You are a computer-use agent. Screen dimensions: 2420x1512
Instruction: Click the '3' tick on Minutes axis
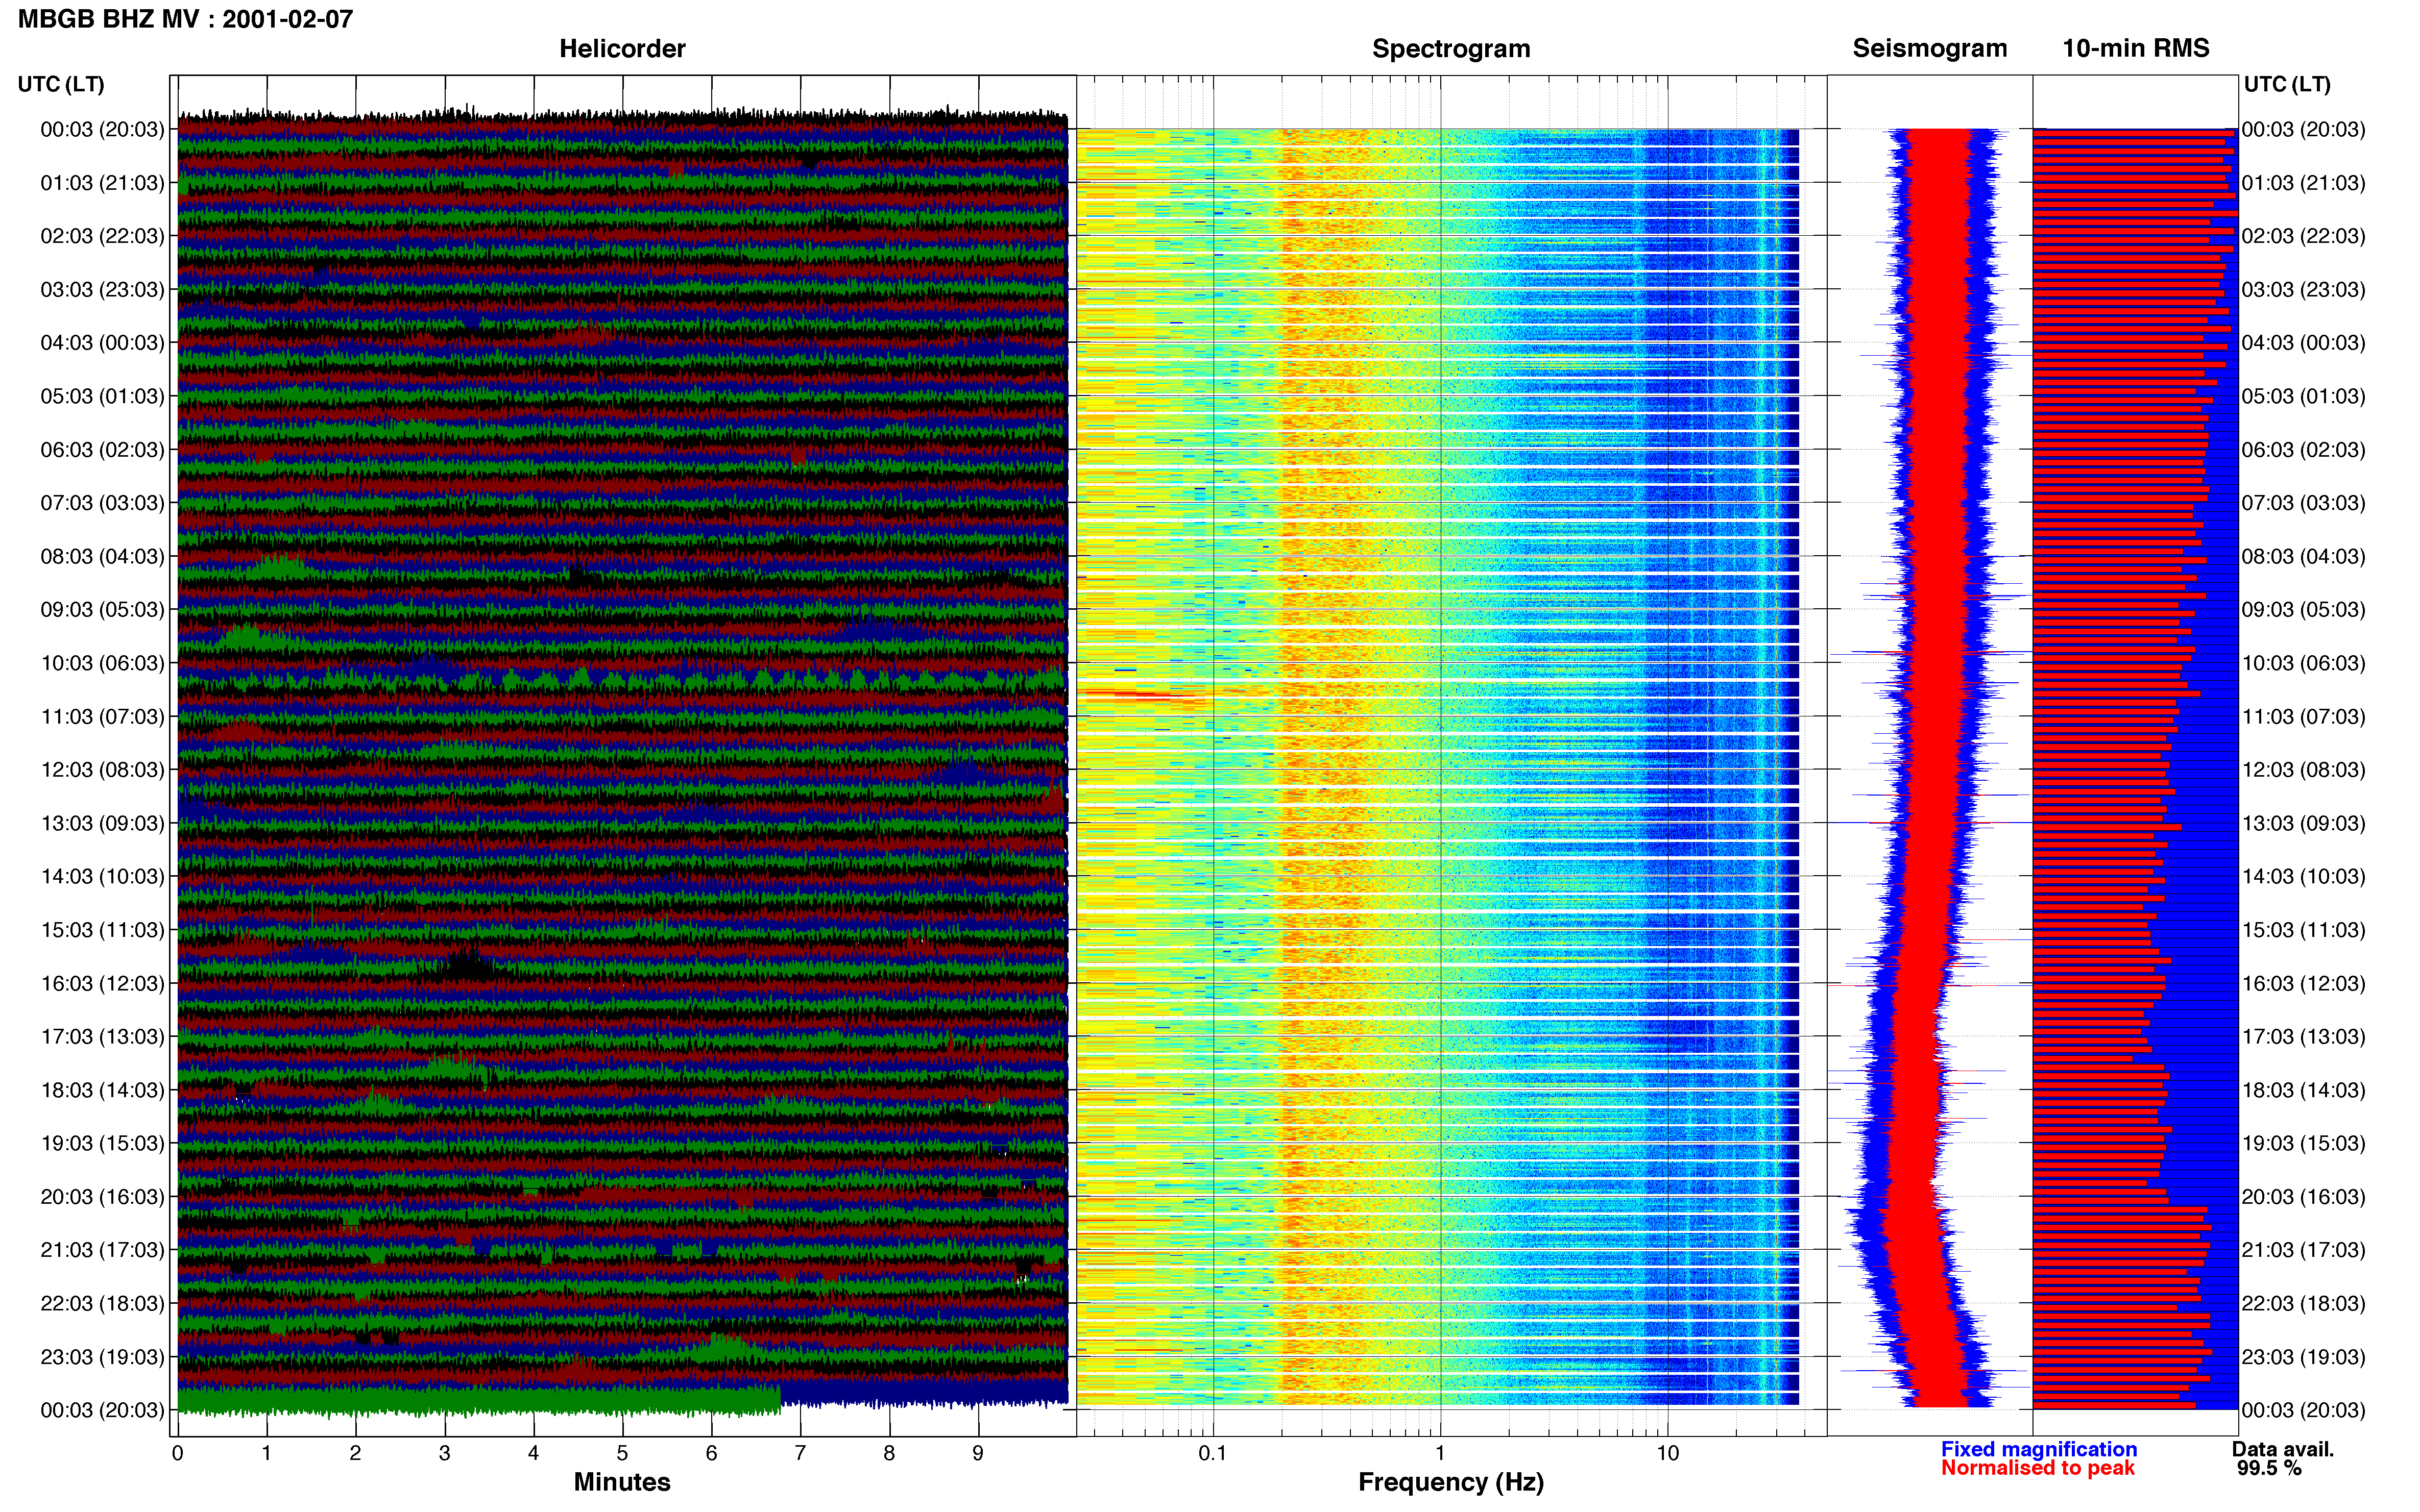444,1454
